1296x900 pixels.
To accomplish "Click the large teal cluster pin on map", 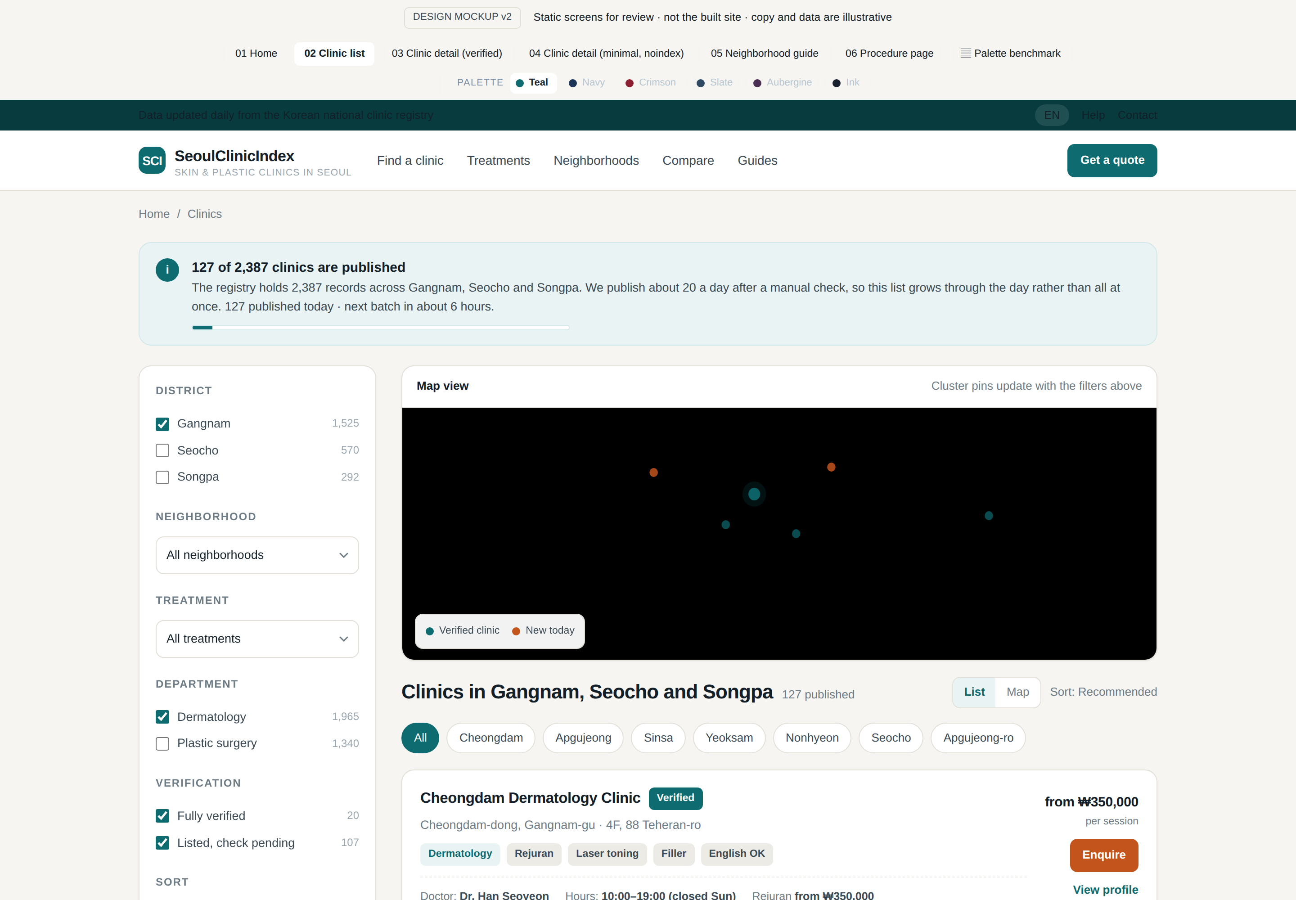I will coord(754,494).
